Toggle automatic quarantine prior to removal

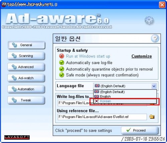[61, 69]
